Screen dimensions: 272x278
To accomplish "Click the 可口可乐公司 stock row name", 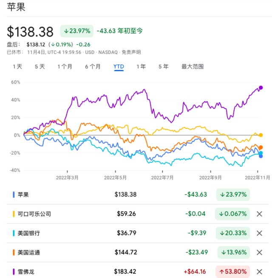I will click(x=34, y=214).
